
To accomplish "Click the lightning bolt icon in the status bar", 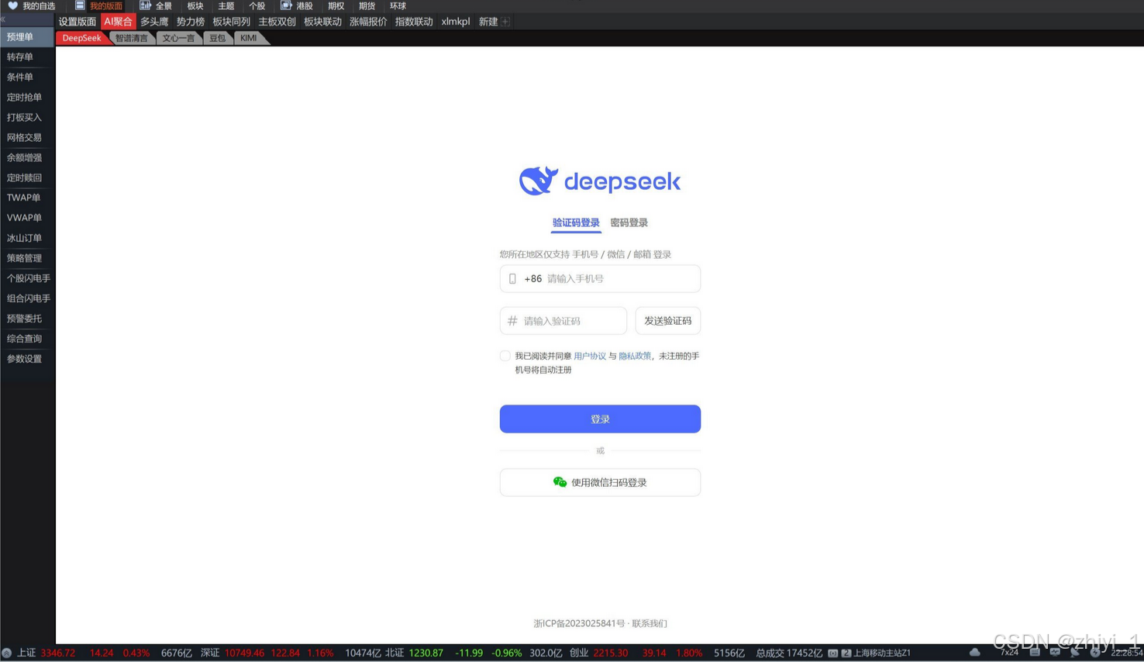I will click(1095, 653).
